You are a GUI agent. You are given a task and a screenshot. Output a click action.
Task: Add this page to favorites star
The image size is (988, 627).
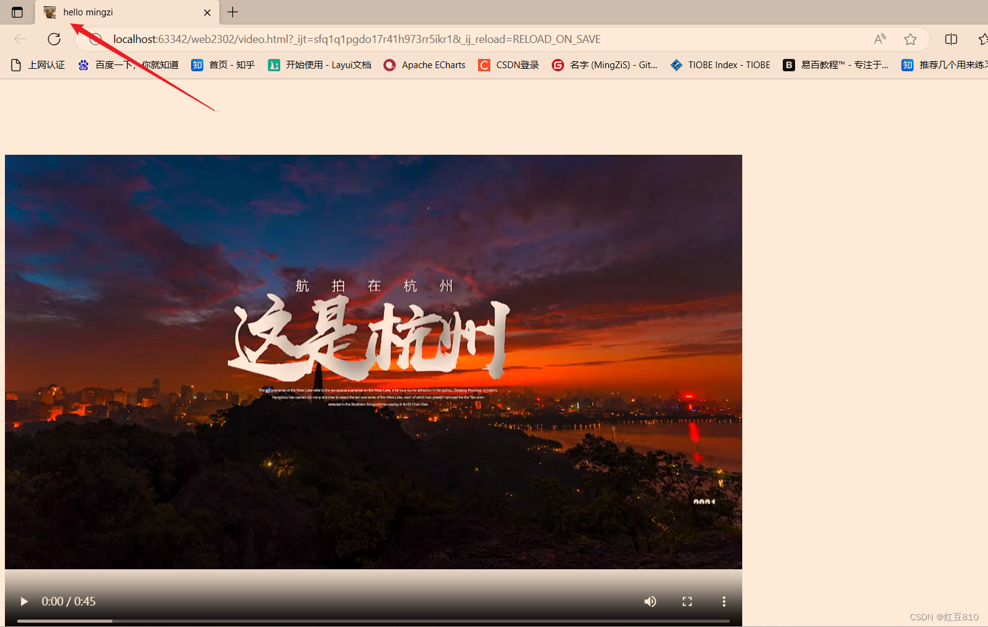[911, 39]
